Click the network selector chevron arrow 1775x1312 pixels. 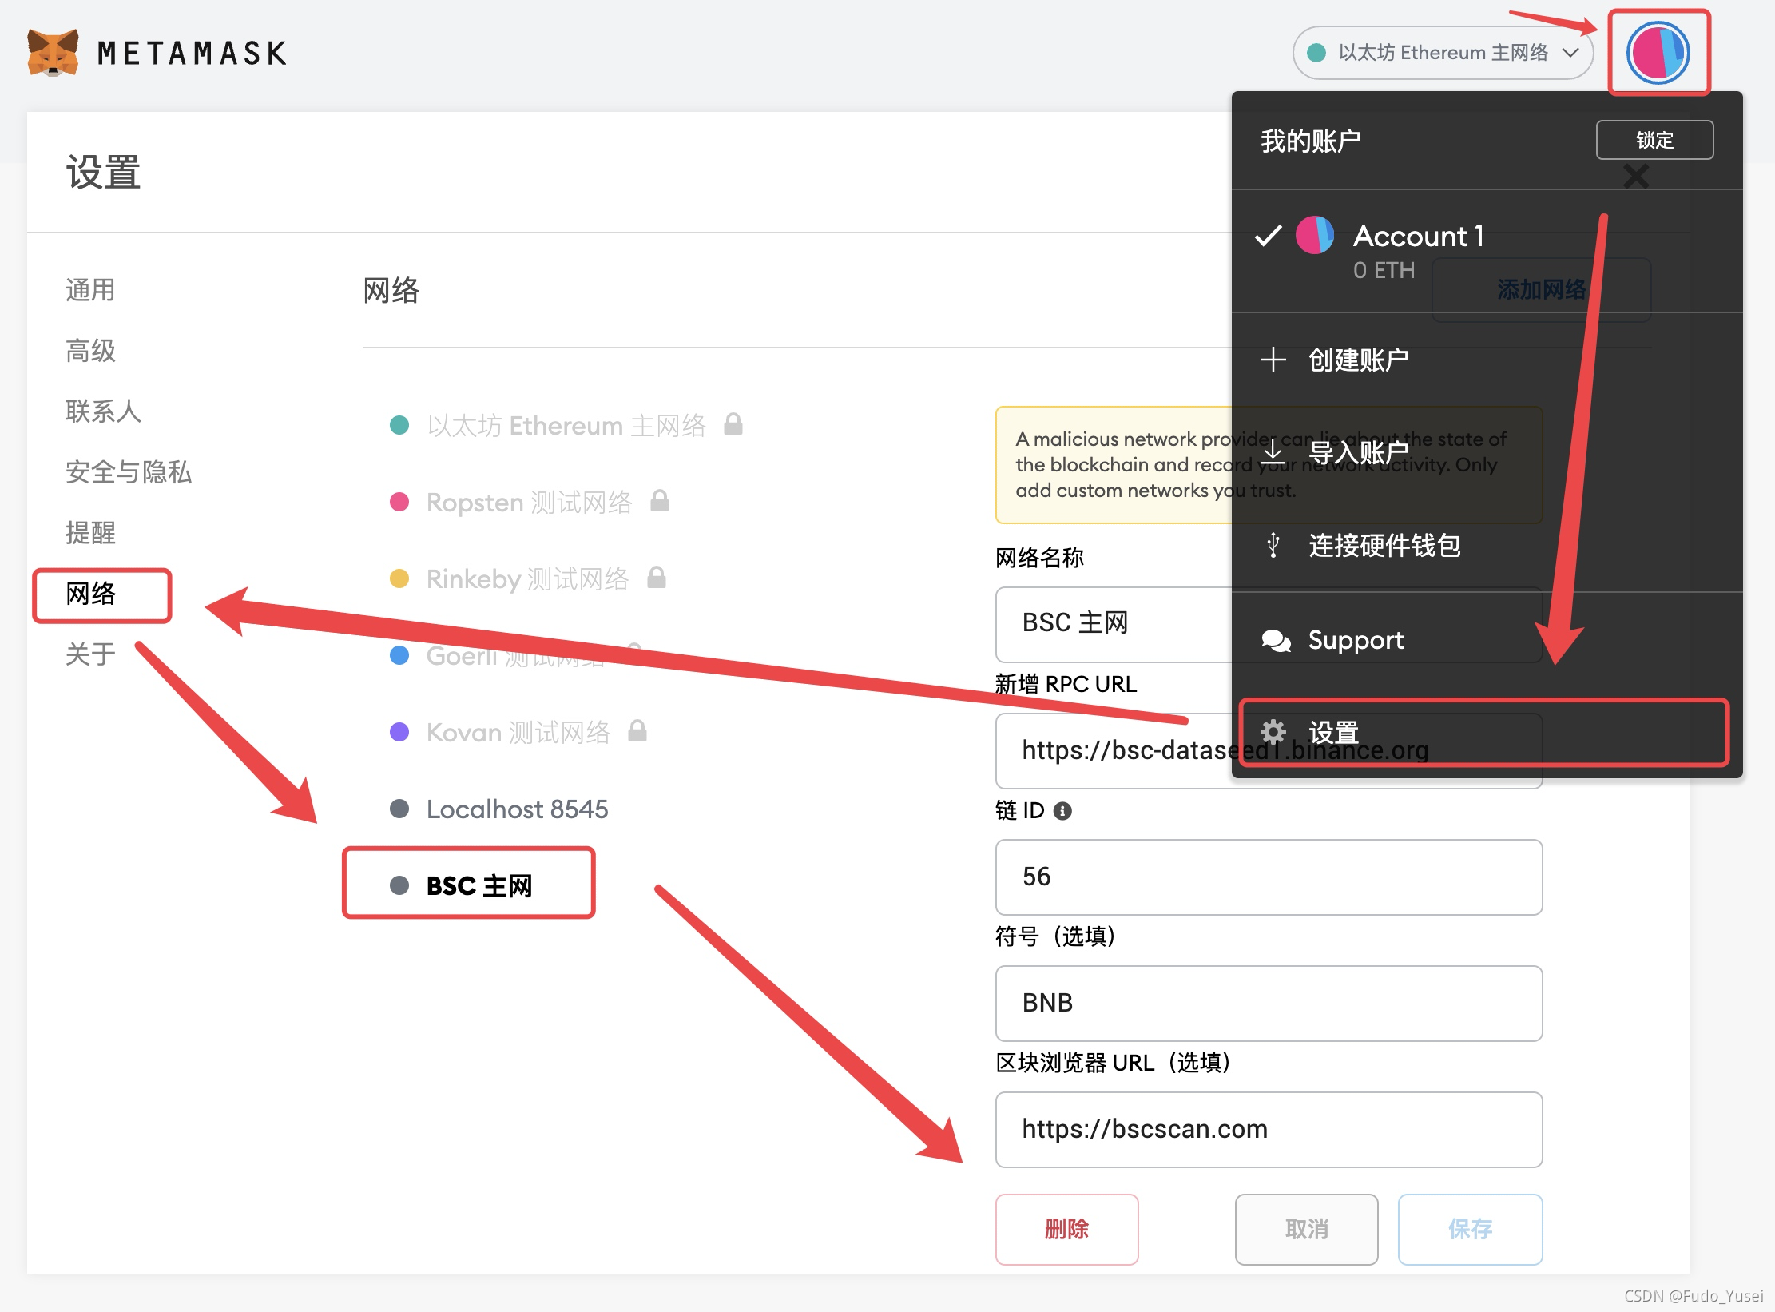click(1570, 53)
